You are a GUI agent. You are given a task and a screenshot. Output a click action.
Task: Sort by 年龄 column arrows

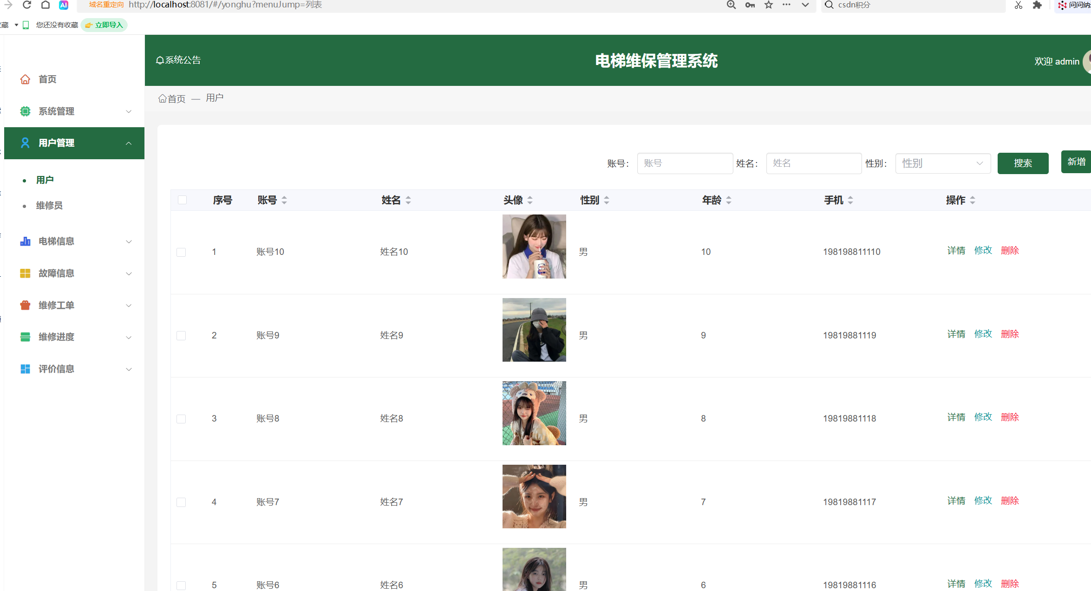pos(729,200)
